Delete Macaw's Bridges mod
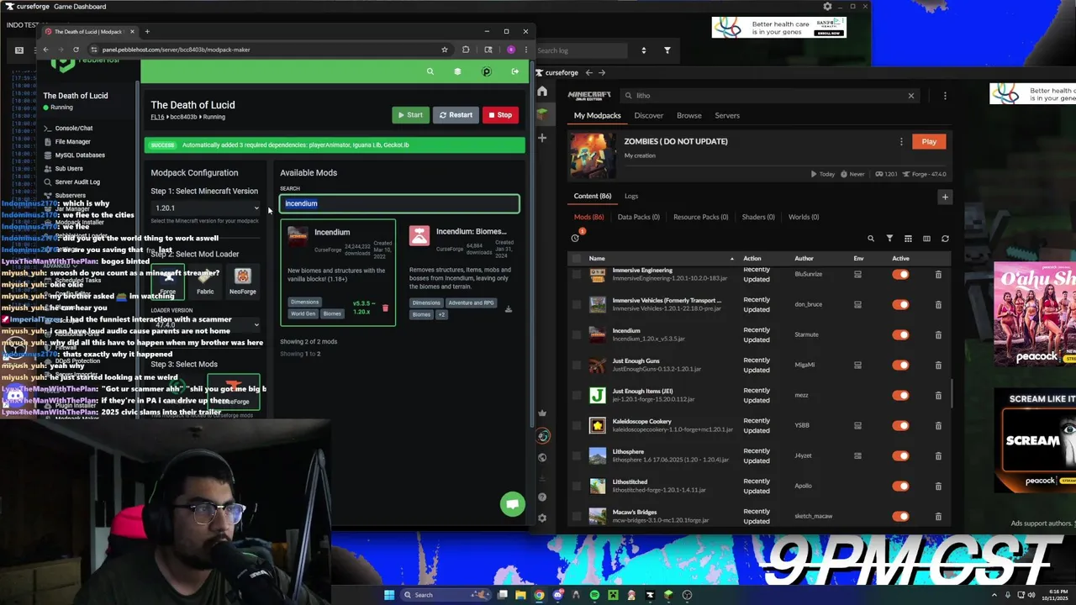1076x605 pixels. [x=938, y=517]
